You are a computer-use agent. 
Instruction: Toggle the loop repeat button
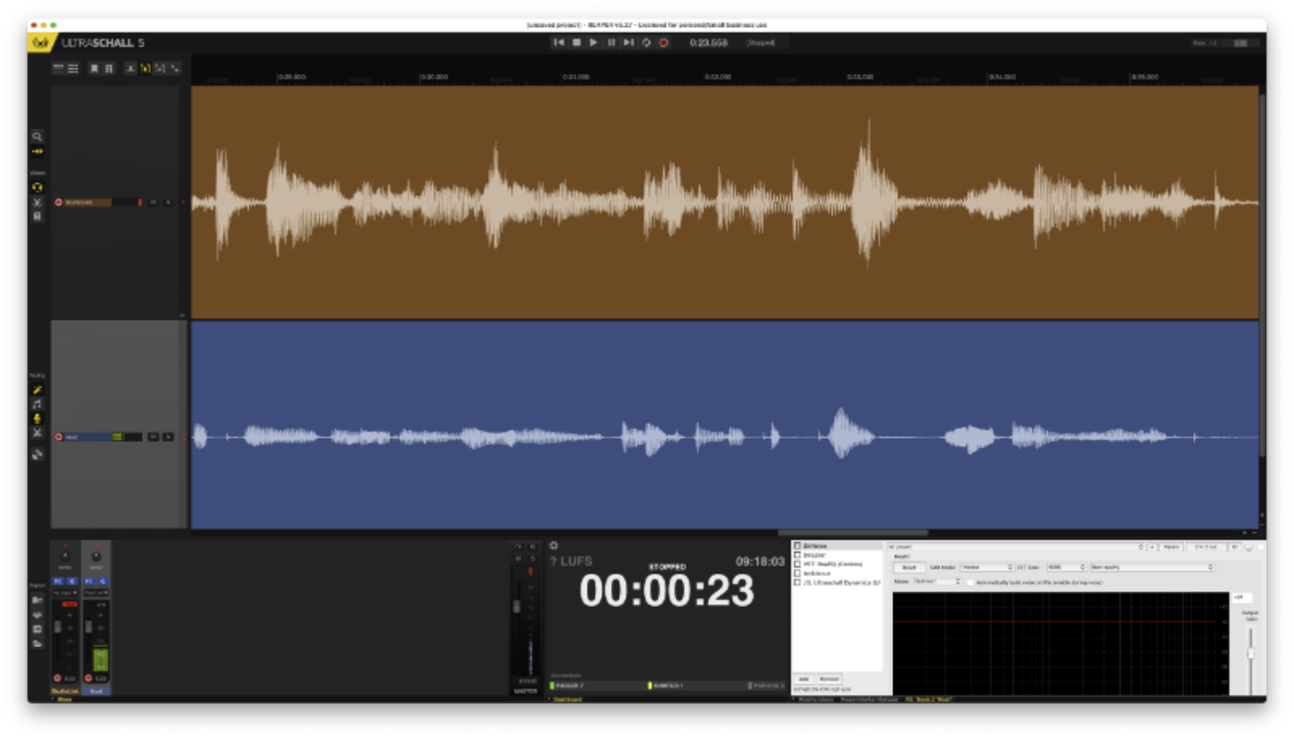pyautogui.click(x=646, y=42)
